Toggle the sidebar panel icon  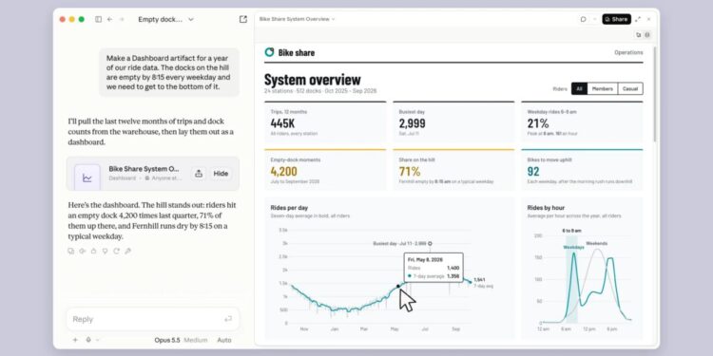click(98, 20)
